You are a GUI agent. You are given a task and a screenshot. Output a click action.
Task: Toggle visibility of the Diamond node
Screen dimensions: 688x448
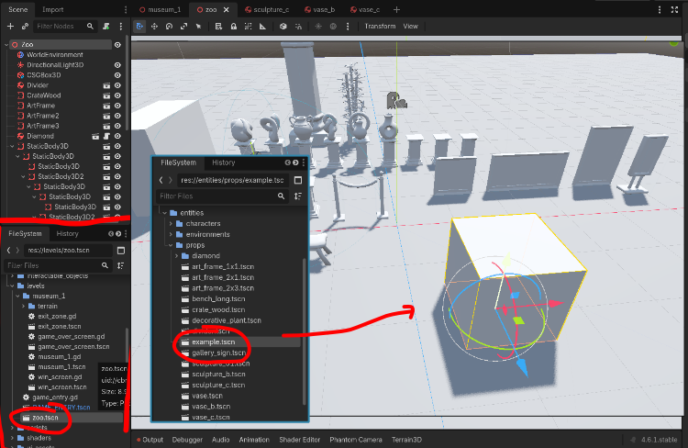click(117, 136)
